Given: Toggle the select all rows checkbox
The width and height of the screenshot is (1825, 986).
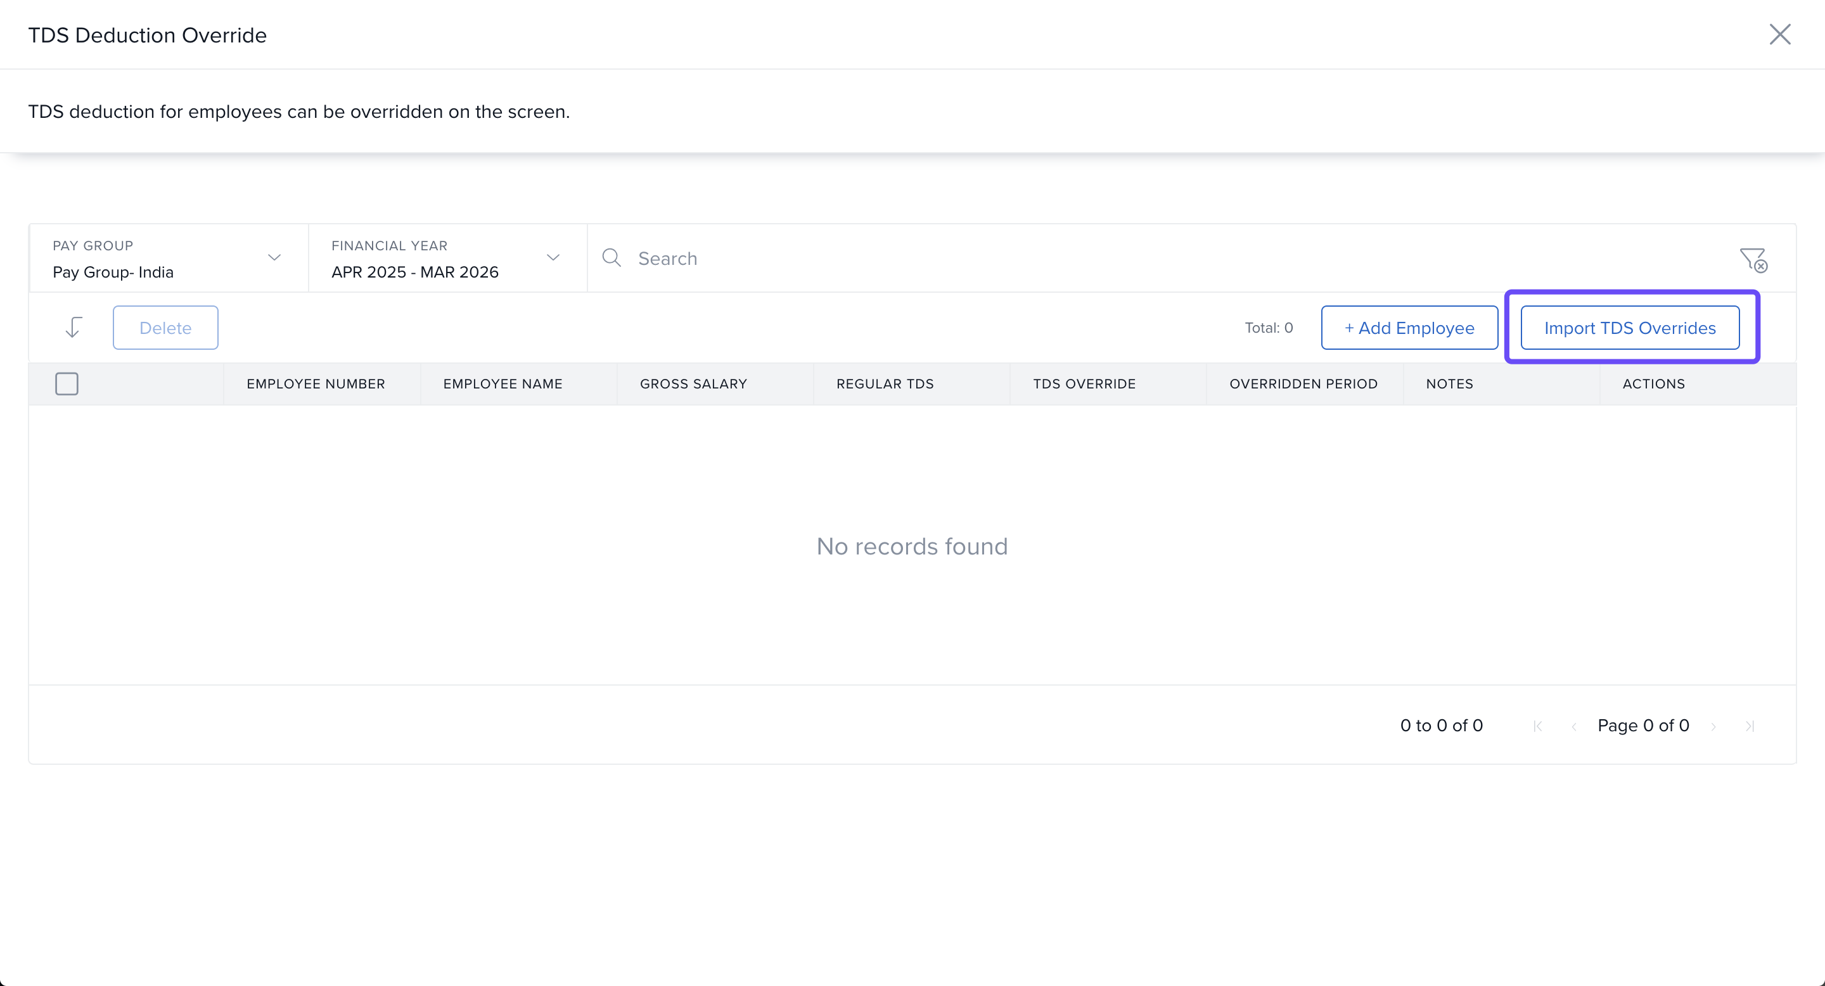Looking at the screenshot, I should pos(67,384).
